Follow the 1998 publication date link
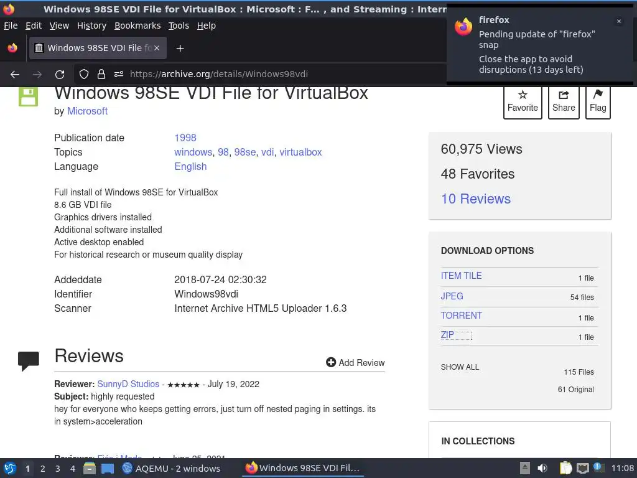The image size is (637, 478). (185, 138)
